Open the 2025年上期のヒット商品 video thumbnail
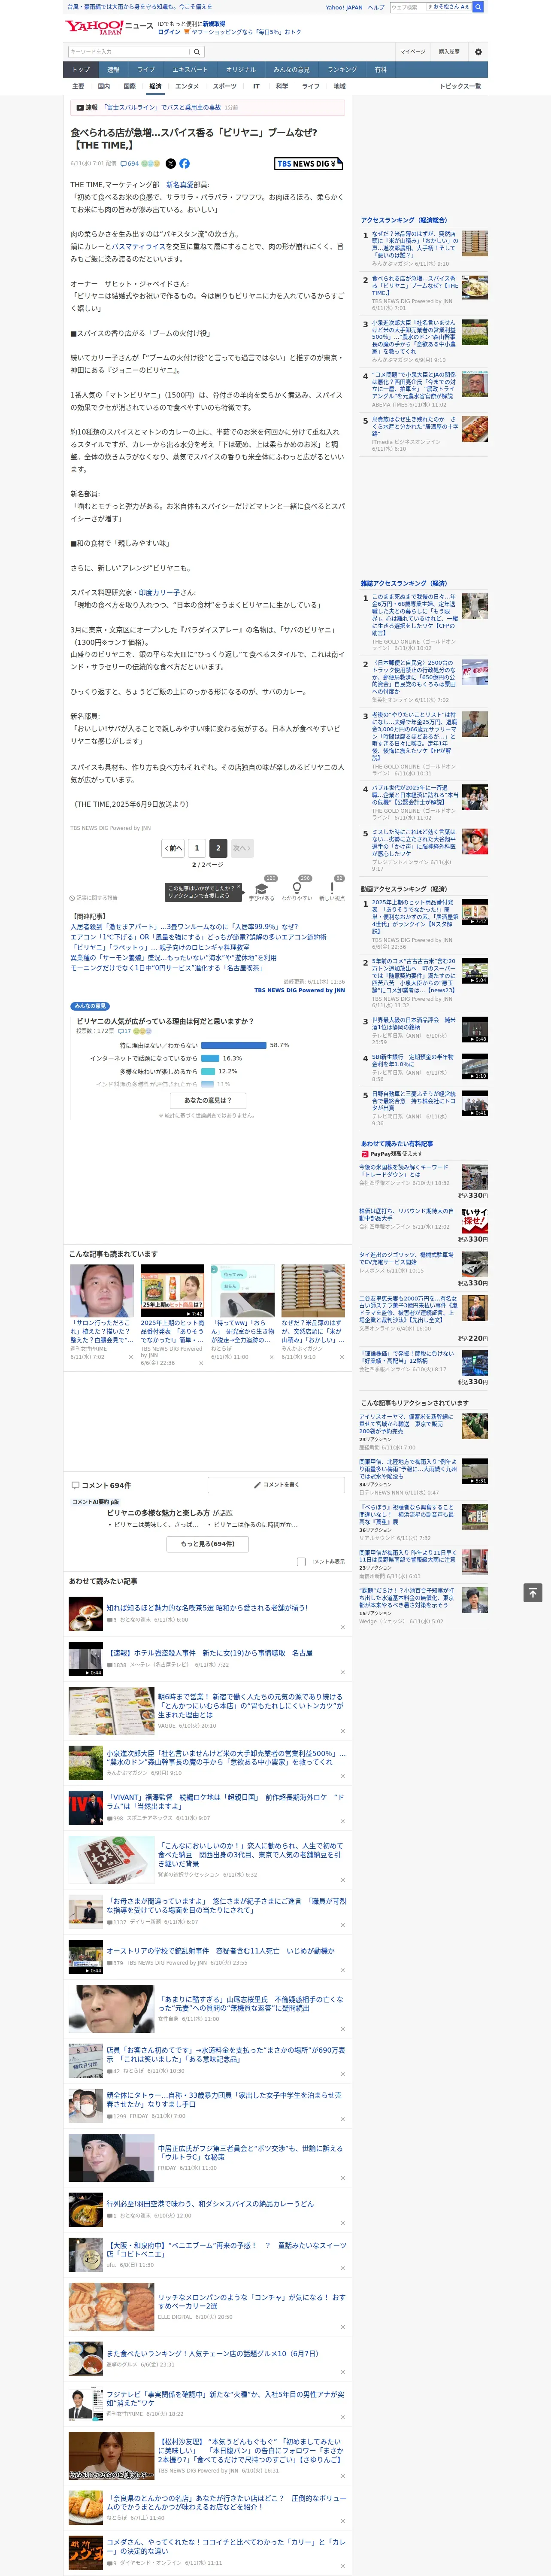Screen dimensions: 551x2576 tap(172, 1291)
